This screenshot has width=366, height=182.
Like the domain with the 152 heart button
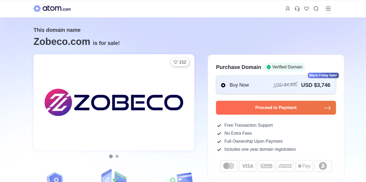(x=180, y=62)
